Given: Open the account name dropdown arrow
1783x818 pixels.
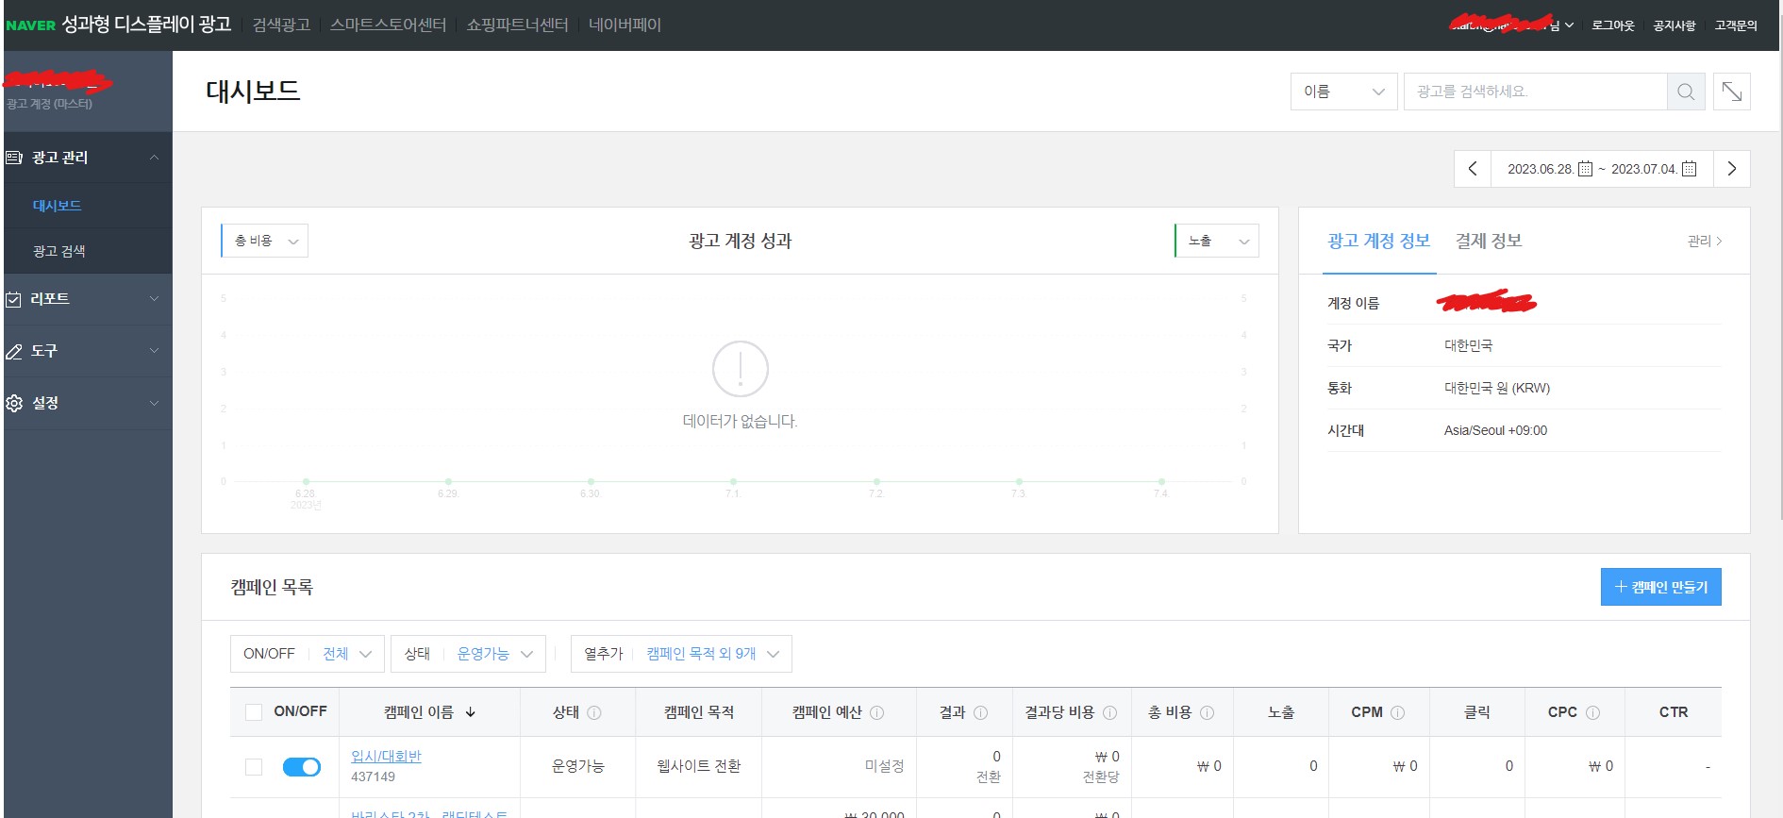Looking at the screenshot, I should (x=1569, y=25).
